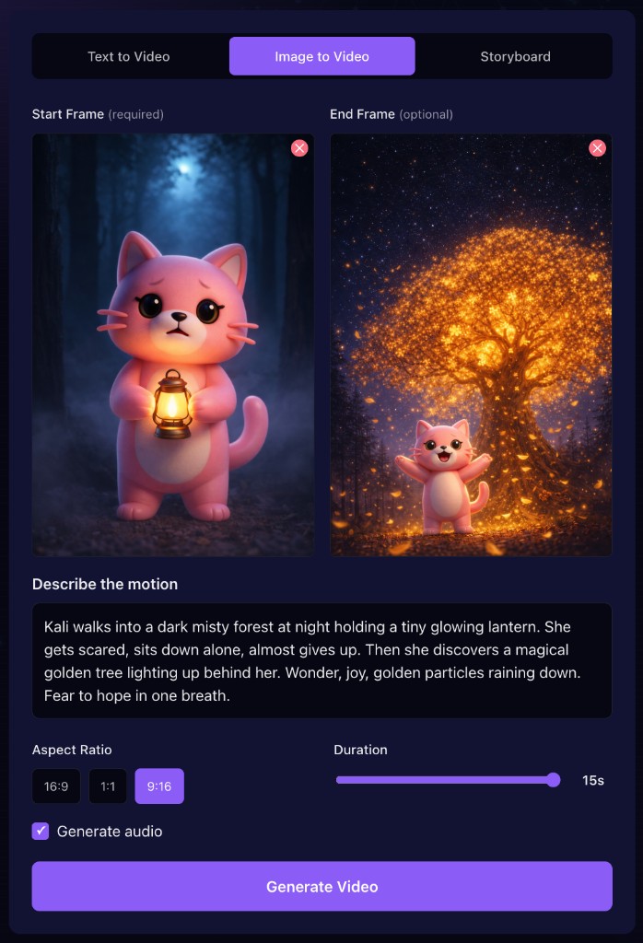
Task: Choose the 16:9 aspect ratio
Action: click(x=56, y=786)
